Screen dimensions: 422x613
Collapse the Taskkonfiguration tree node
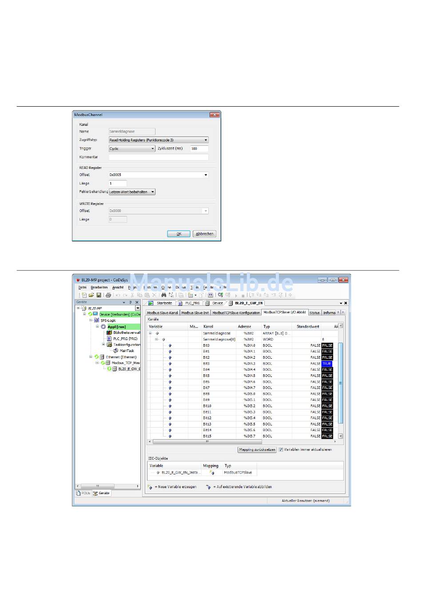pyautogui.click(x=104, y=345)
